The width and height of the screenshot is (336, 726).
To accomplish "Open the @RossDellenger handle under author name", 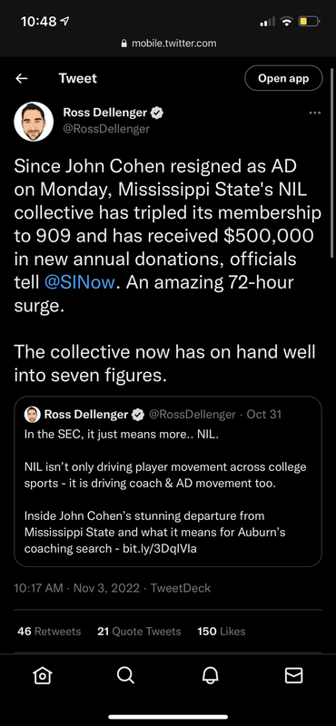I will [106, 129].
